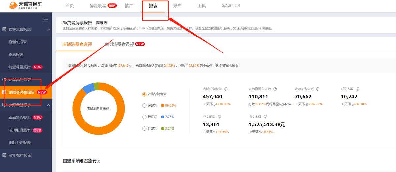Click the blue 新客 legend swatch
This screenshot has width=396, height=172.
pyautogui.click(x=163, y=117)
